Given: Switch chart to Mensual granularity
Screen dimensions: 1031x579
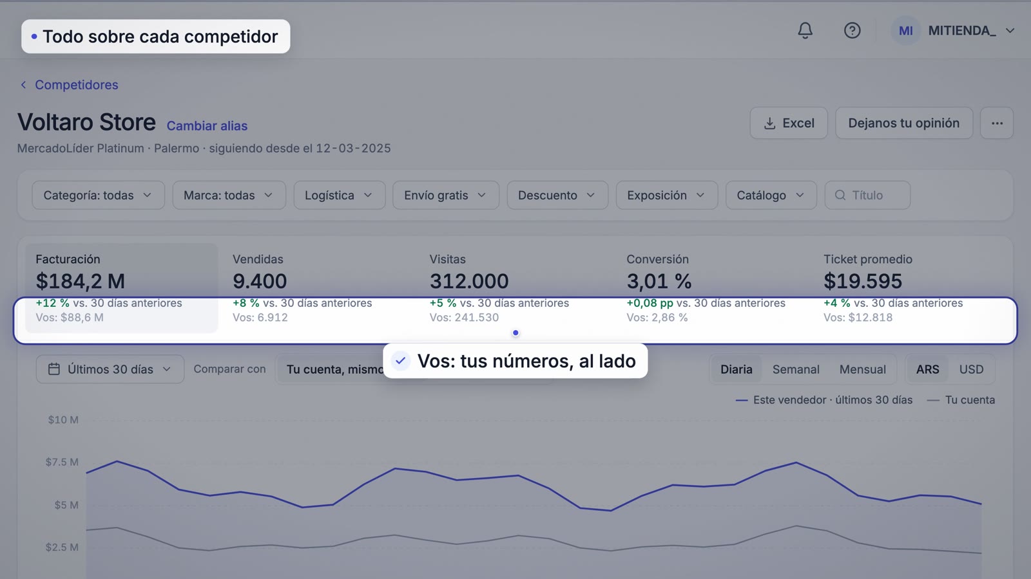Looking at the screenshot, I should tap(862, 369).
